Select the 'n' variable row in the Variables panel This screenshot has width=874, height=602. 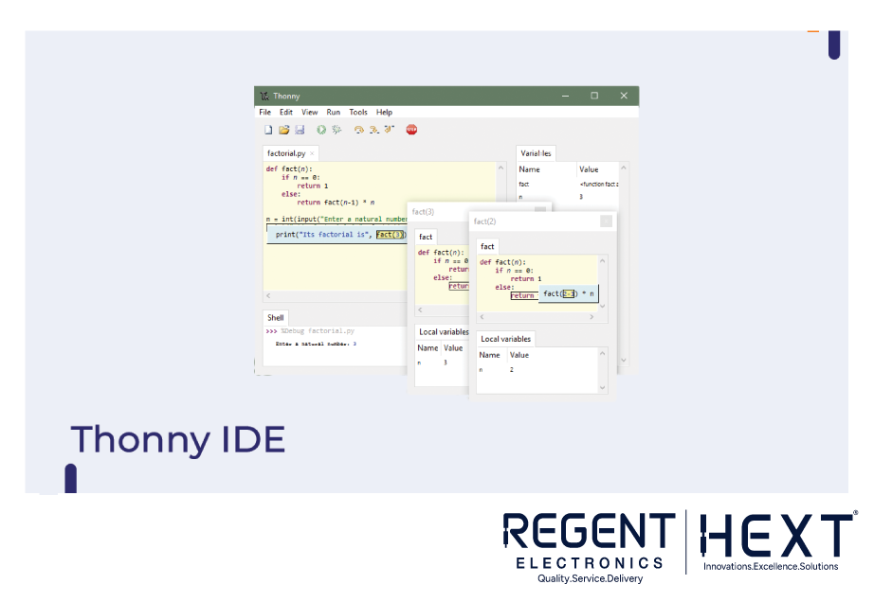tap(568, 197)
